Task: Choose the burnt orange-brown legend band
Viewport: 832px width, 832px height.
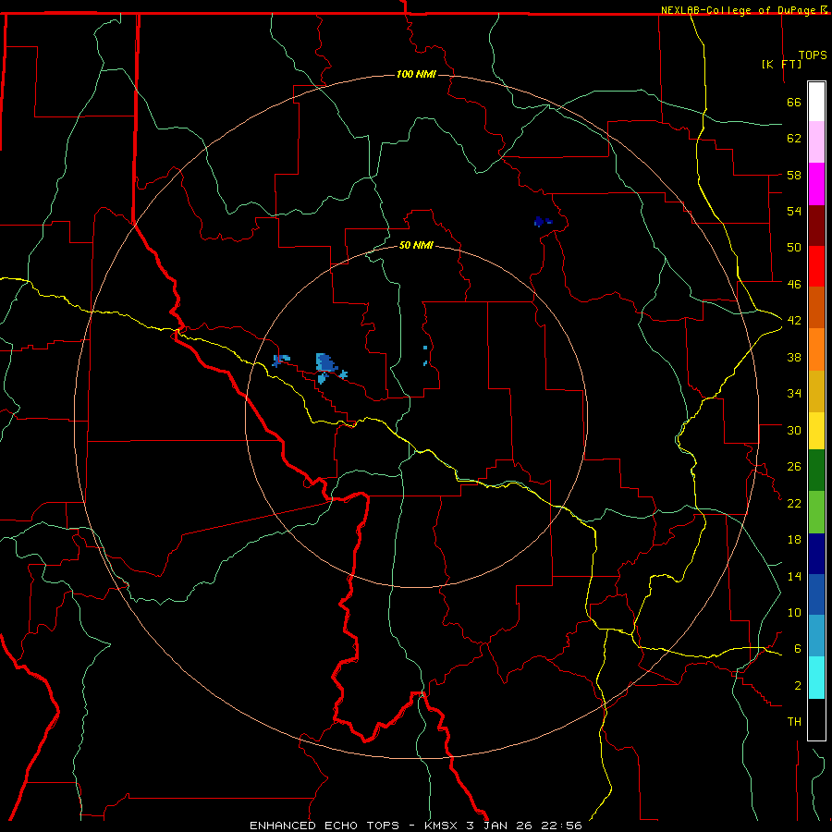Action: click(x=816, y=308)
